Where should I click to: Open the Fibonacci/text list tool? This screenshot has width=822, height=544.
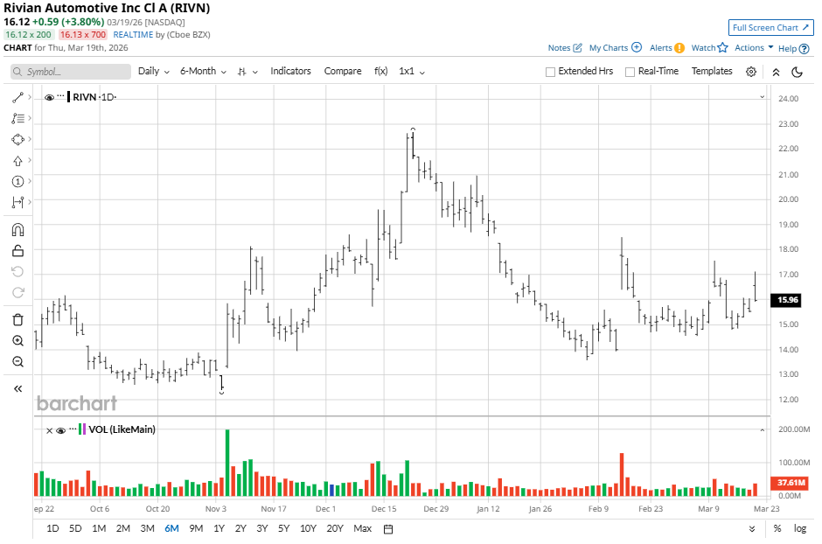(x=17, y=118)
